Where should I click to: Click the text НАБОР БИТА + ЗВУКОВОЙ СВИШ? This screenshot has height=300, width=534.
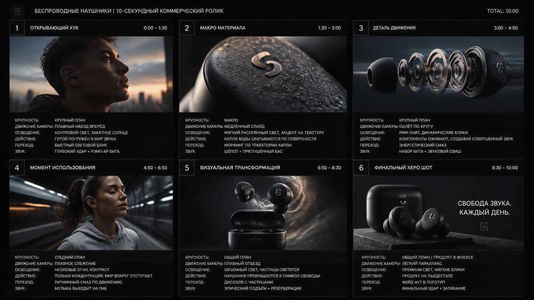(x=430, y=151)
